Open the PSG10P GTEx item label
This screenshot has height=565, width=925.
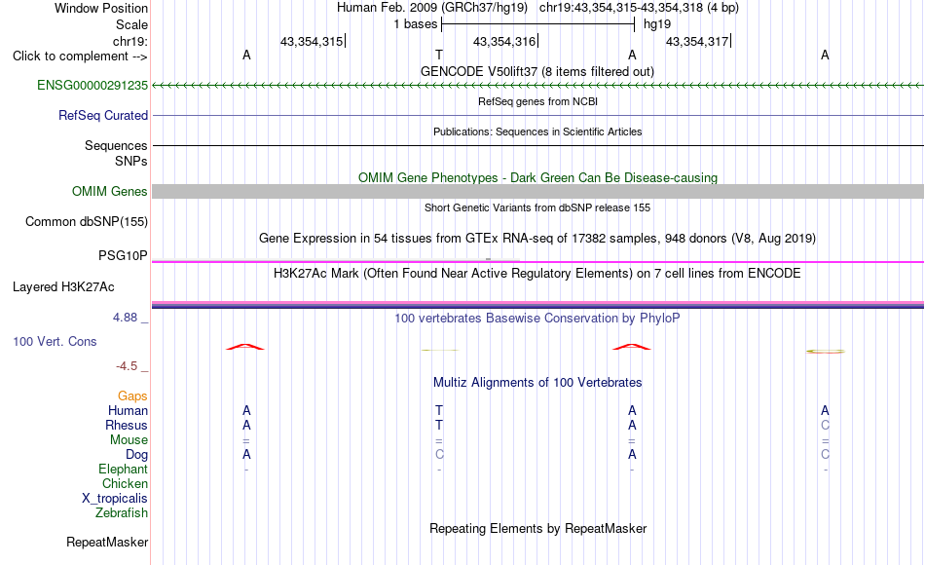[123, 255]
